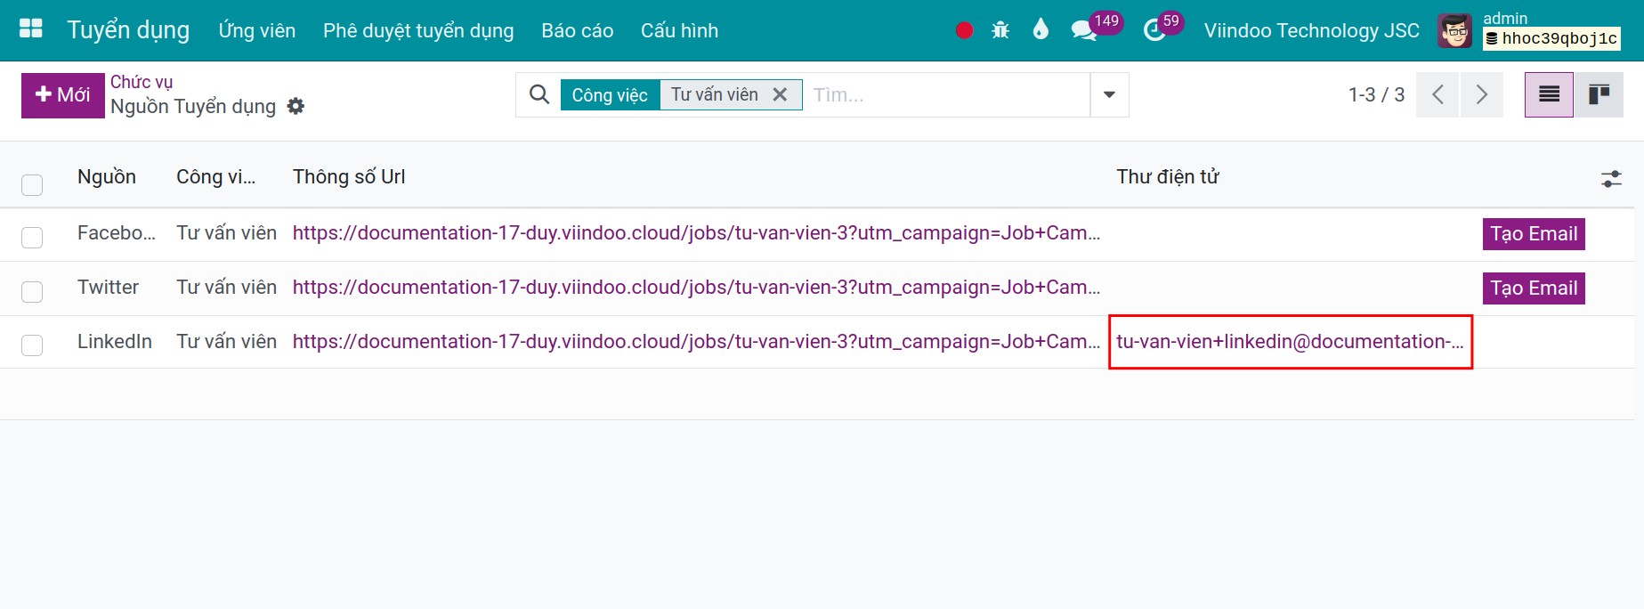Switch to kanban view
Viewport: 1644px width, 609px height.
(x=1599, y=94)
